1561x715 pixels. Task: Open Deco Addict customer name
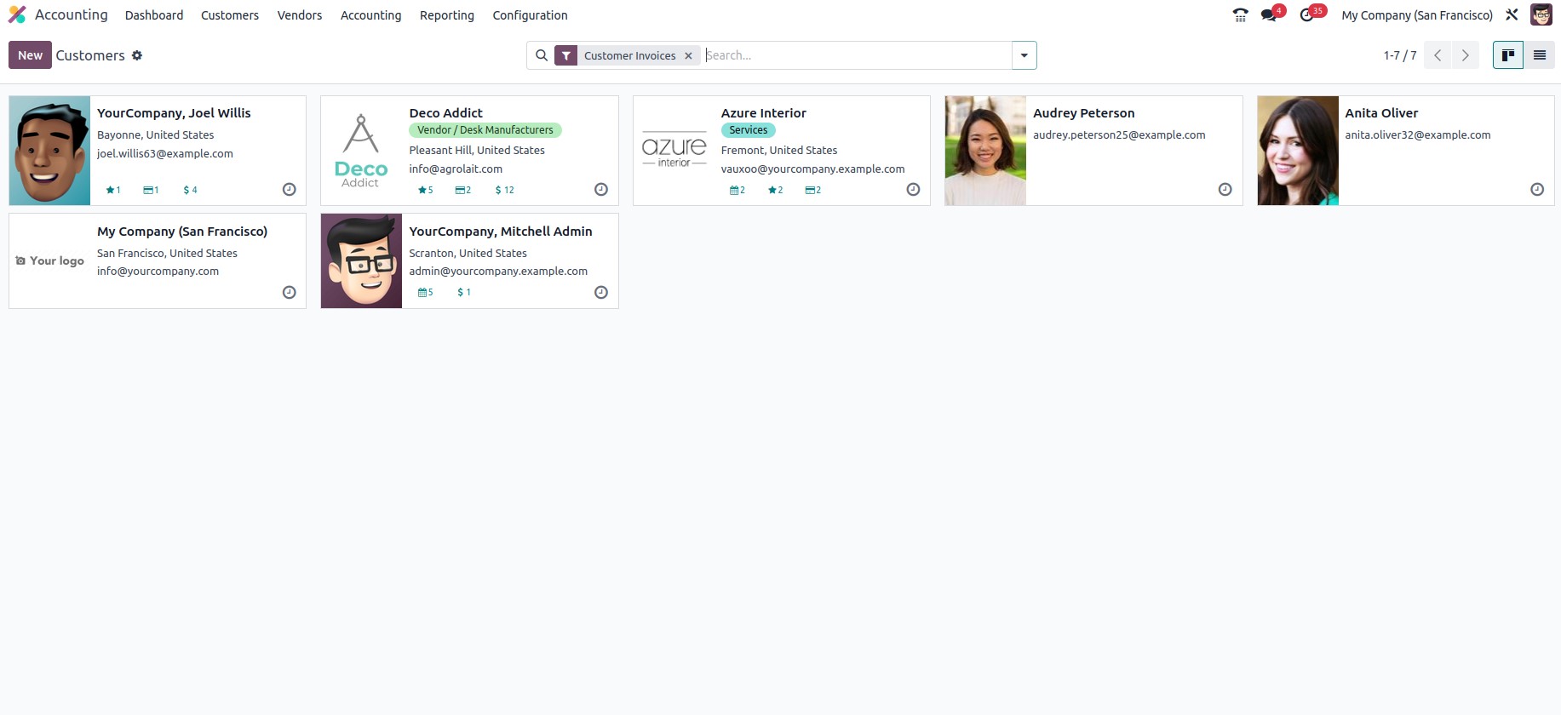445,113
